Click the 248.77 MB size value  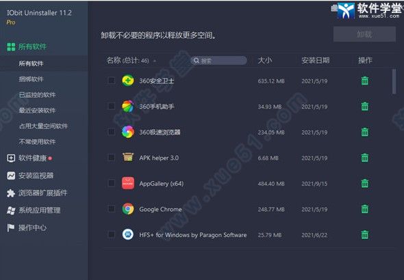271,210
